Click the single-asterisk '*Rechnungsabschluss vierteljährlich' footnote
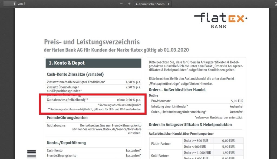 click(120, 105)
